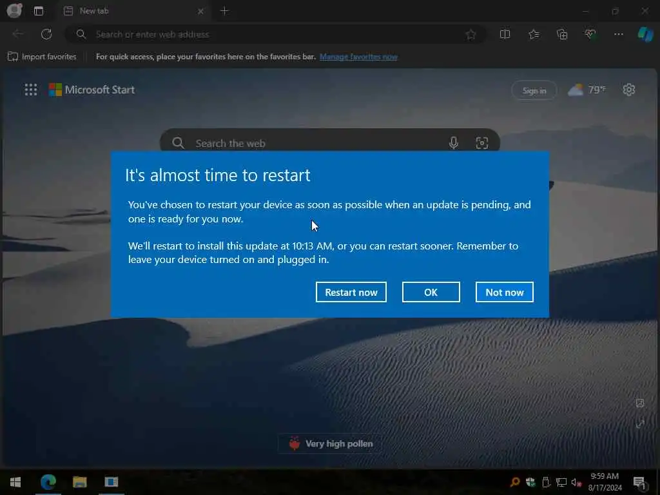Open the Windows Start menu
Image resolution: width=660 pixels, height=495 pixels.
click(x=15, y=482)
